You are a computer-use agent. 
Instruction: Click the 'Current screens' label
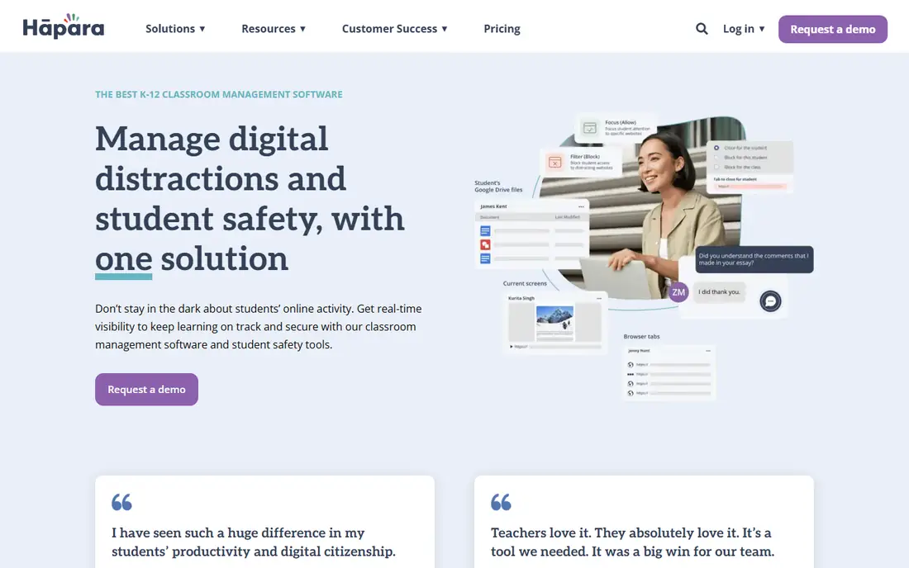525,284
